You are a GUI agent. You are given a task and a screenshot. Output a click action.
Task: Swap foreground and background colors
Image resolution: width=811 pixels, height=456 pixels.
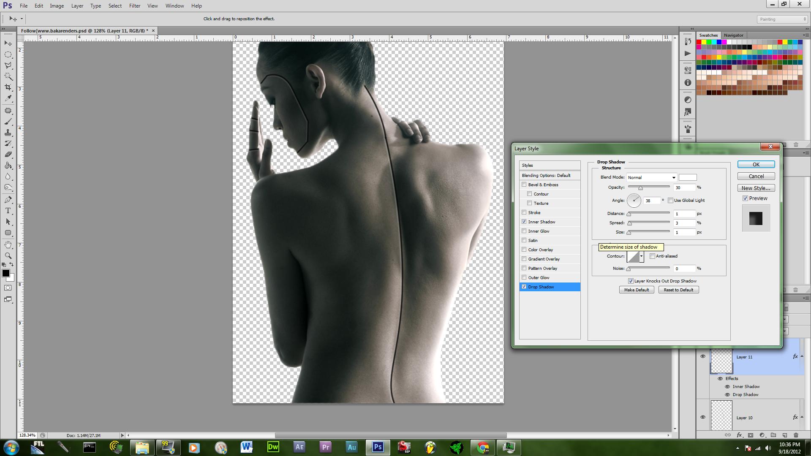(11, 265)
